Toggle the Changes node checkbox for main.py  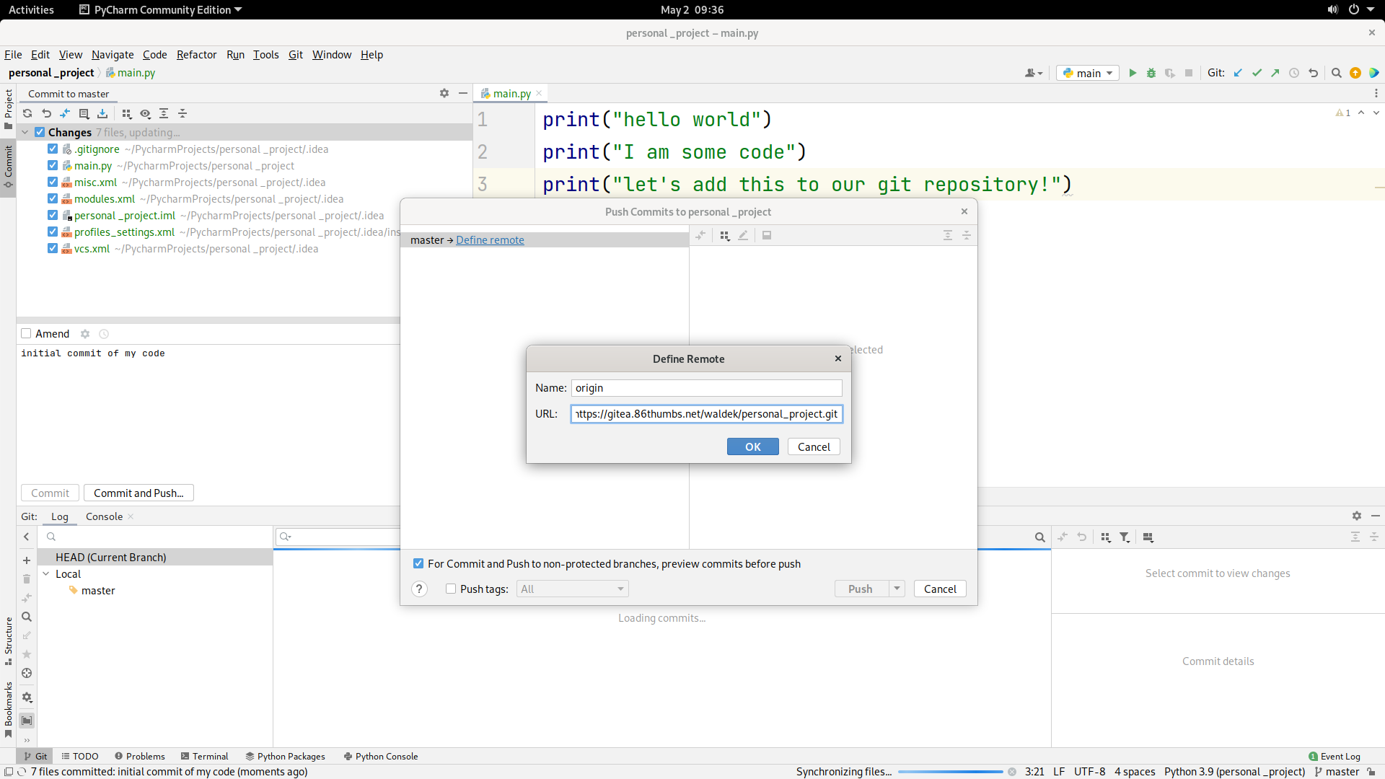click(x=53, y=164)
